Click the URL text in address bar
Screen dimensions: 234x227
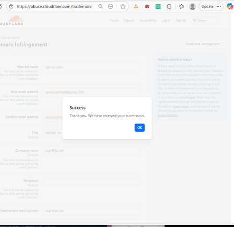(x=54, y=7)
